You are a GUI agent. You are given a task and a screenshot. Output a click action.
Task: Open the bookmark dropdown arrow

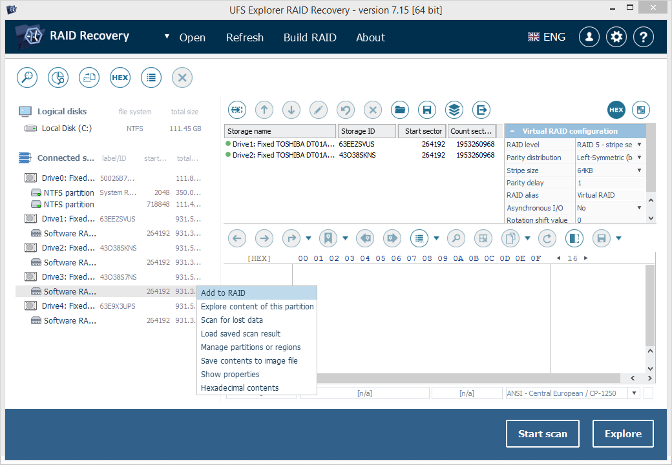tap(345, 238)
